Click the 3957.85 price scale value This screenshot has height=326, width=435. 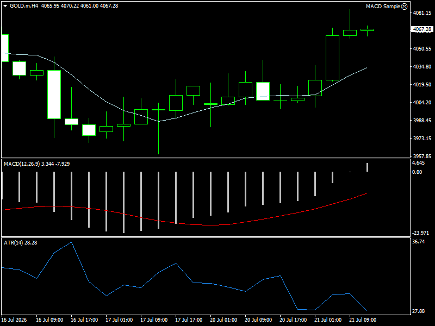coord(422,156)
